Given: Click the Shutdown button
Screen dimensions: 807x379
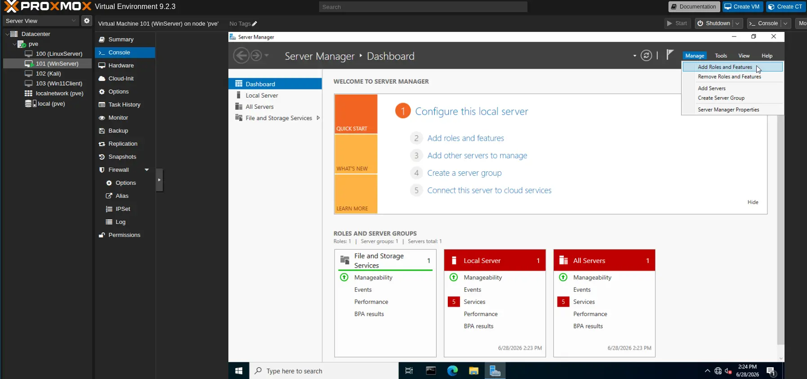Looking at the screenshot, I should point(714,23).
